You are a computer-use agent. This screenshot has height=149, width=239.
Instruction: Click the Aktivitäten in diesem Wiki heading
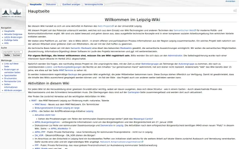pos(49,83)
